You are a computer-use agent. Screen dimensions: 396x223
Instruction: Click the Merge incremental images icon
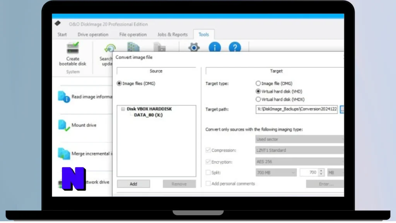click(x=64, y=153)
